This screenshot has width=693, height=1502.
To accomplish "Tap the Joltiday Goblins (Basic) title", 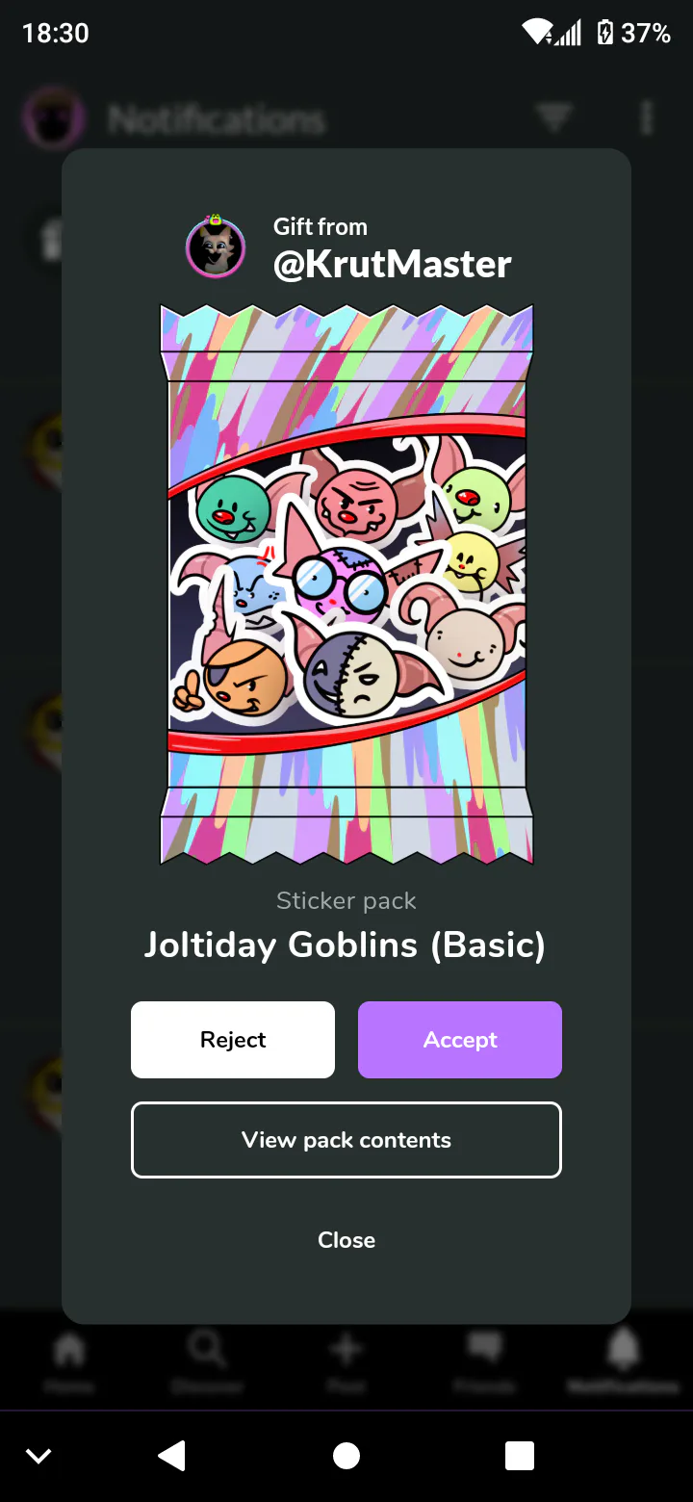I will [x=346, y=945].
